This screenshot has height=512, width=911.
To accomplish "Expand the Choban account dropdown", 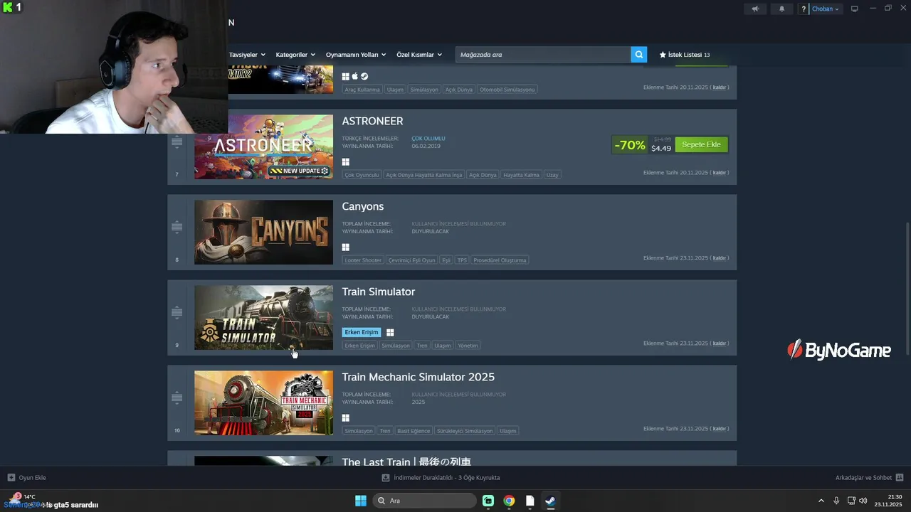I will coord(826,9).
